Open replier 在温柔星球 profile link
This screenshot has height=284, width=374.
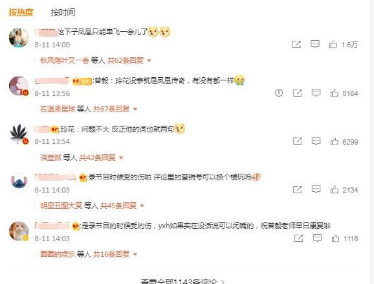(58, 109)
